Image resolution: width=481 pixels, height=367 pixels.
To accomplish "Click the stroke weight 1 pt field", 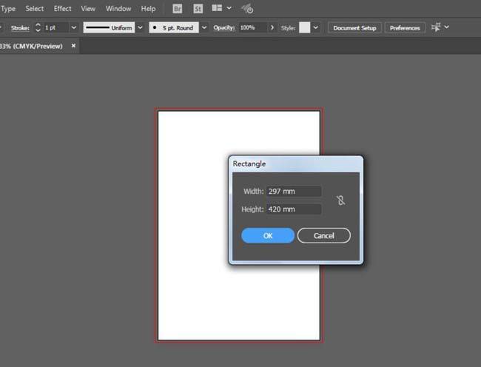I will [55, 27].
